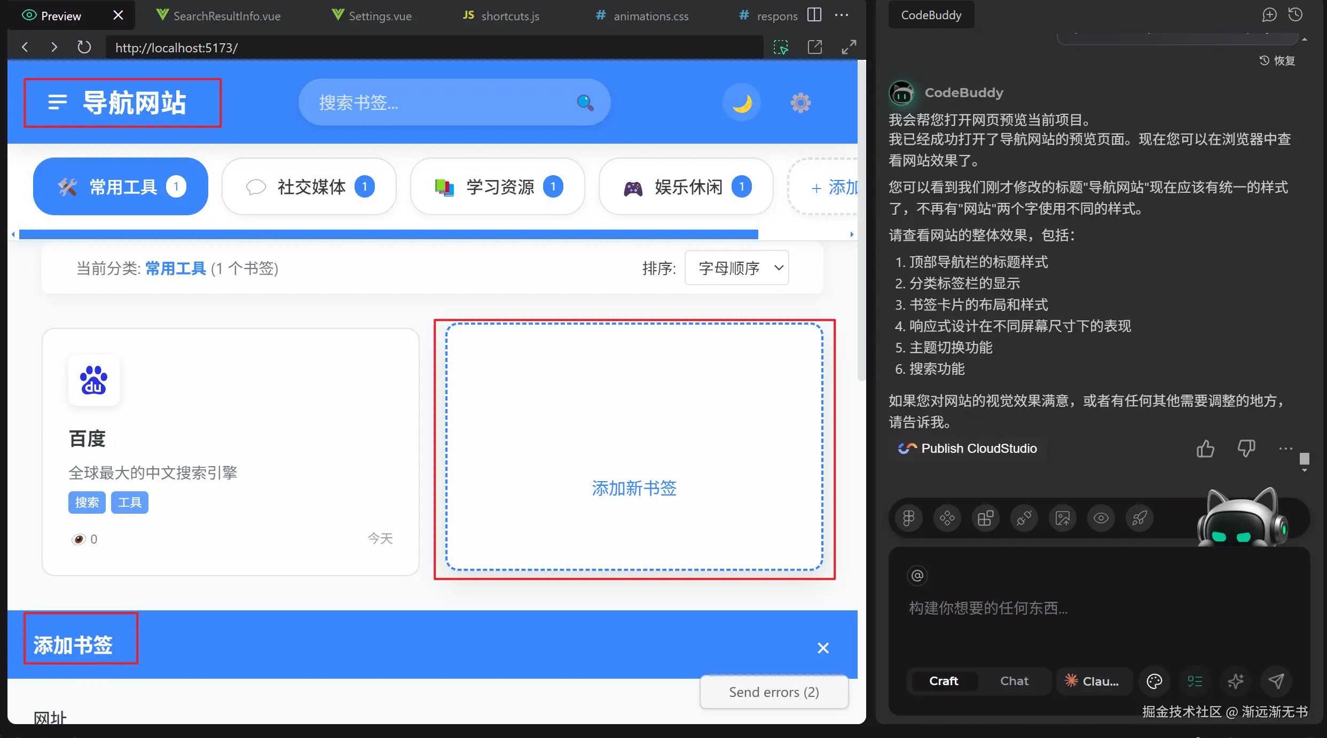1327x738 pixels.
Task: Click the settings gear in navigation header
Action: point(800,103)
